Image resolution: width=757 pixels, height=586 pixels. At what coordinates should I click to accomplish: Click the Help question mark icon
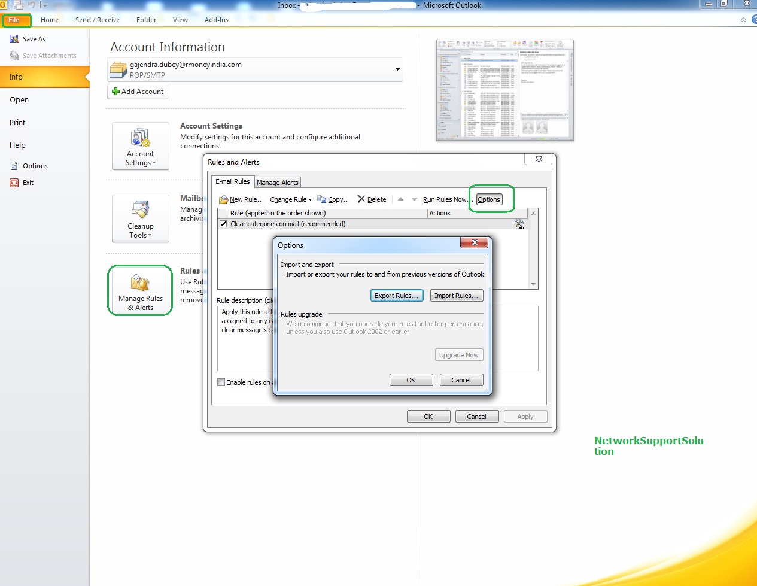754,20
